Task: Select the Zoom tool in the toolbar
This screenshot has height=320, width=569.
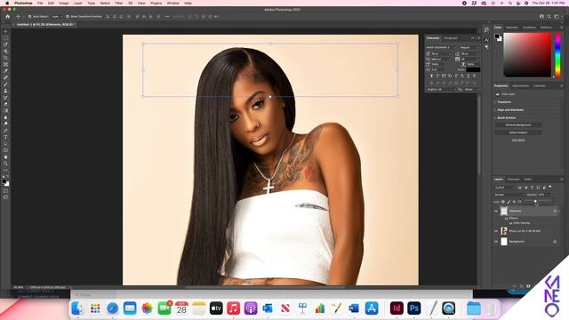Action: coord(5,164)
